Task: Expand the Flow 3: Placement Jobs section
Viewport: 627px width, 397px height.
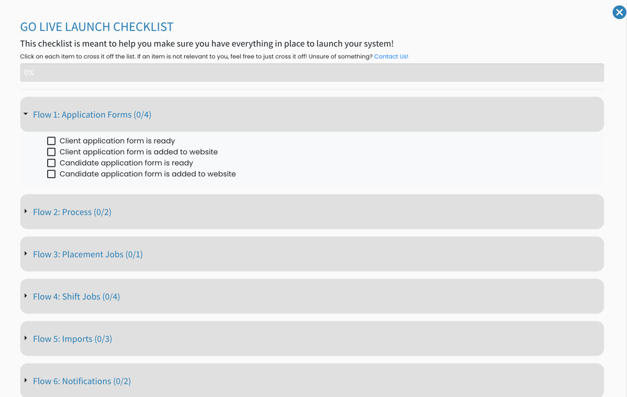Action: (x=87, y=254)
